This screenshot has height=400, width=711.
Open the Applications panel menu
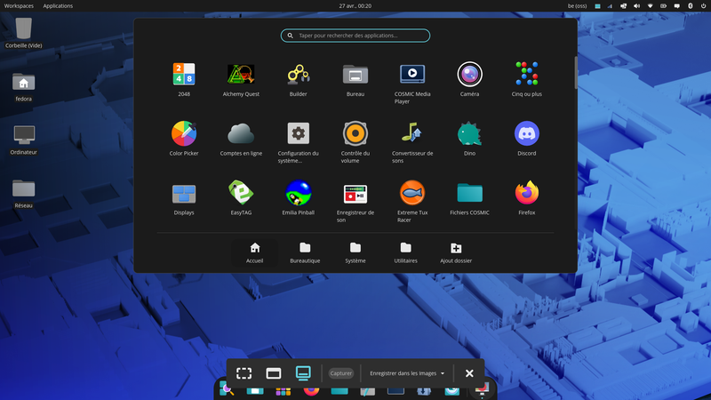(58, 6)
